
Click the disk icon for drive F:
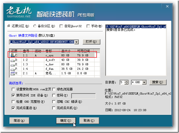tap(12, 69)
